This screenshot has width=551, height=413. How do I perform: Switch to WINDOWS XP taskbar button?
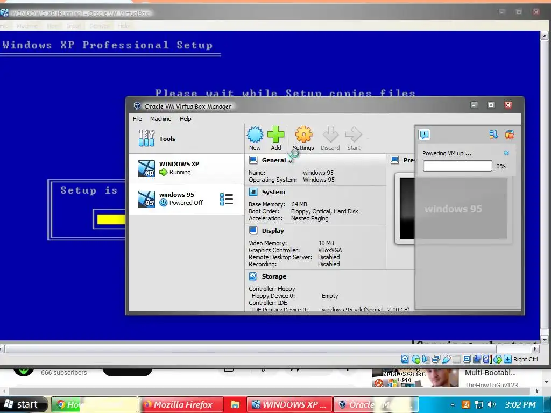point(289,404)
